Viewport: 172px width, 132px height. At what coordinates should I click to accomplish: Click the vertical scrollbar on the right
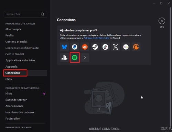pos(170,67)
